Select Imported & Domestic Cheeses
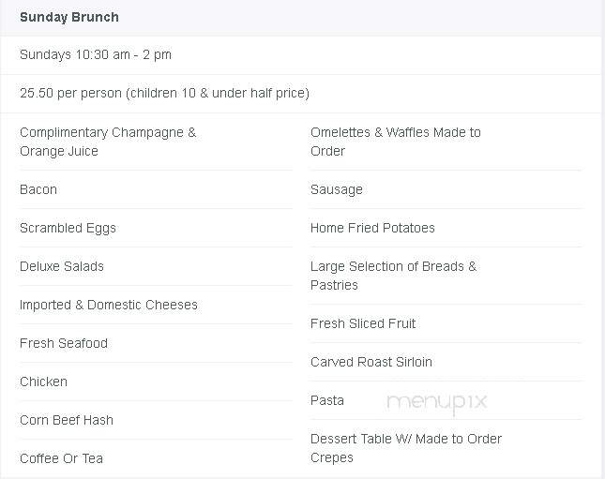Image resolution: width=605 pixels, height=479 pixels. point(109,305)
